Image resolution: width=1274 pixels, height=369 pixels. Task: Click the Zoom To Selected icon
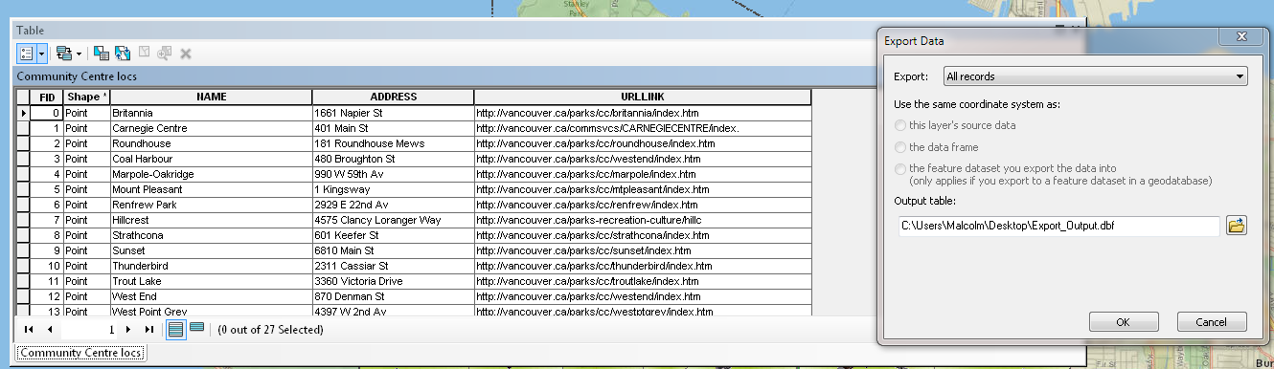pos(164,54)
